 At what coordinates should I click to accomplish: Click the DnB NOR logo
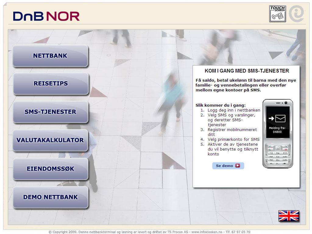46,16
